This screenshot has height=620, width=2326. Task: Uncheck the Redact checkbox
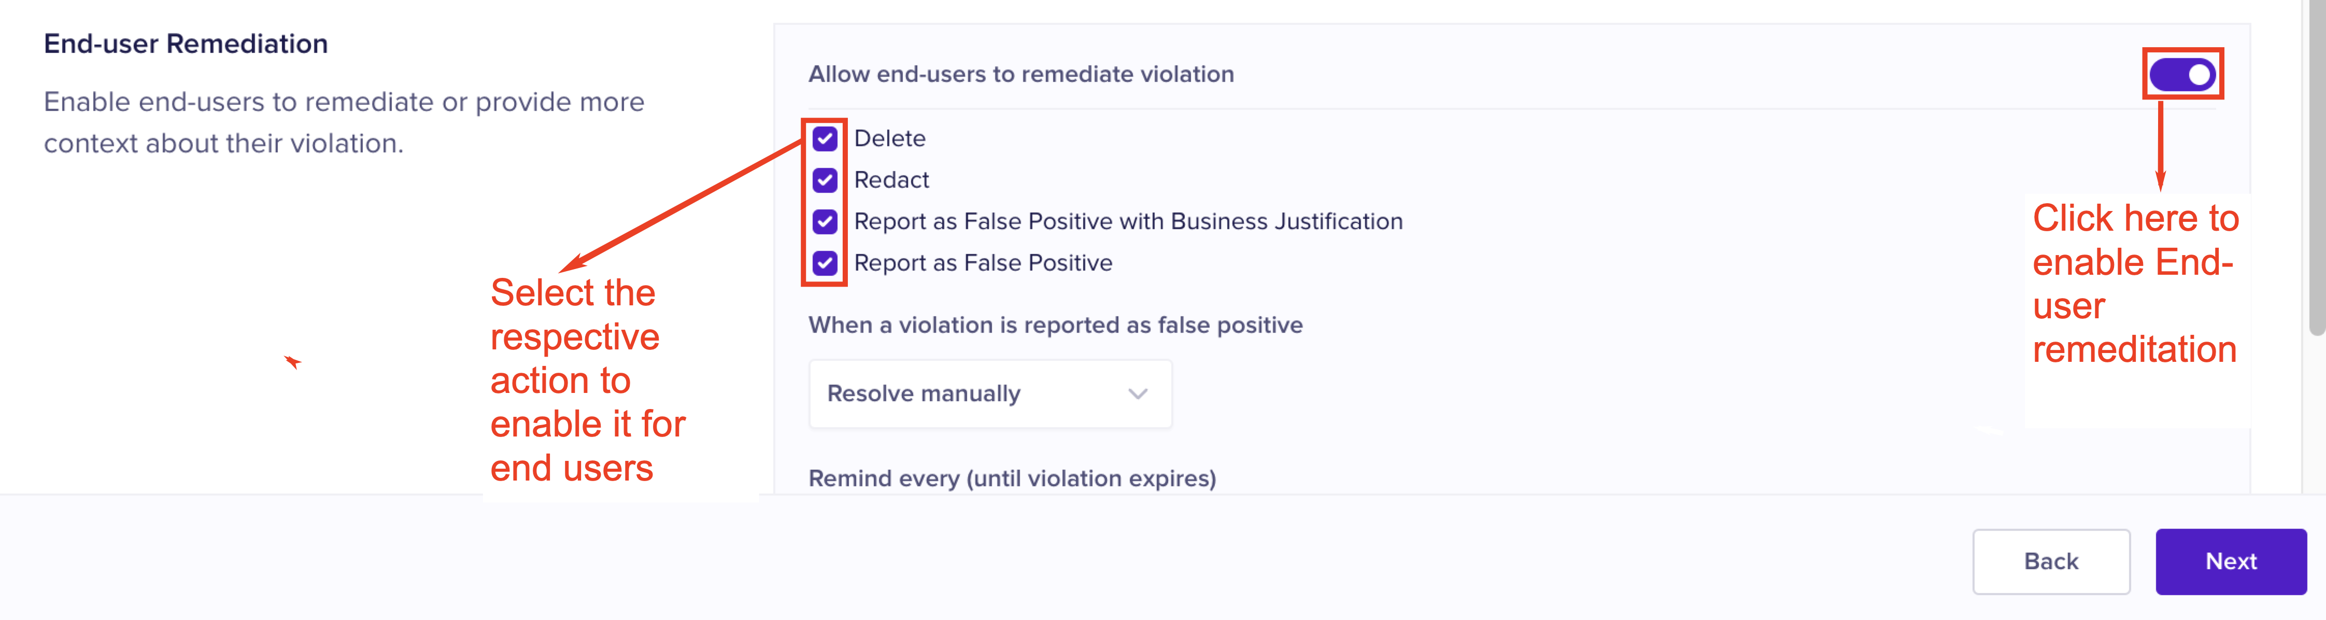(825, 180)
